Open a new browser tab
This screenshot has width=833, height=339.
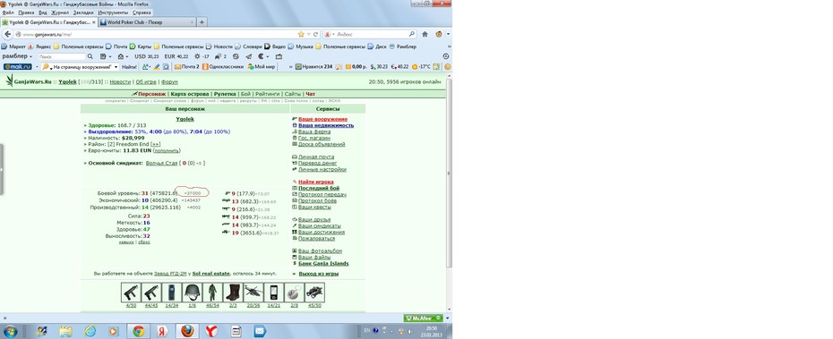(202, 22)
